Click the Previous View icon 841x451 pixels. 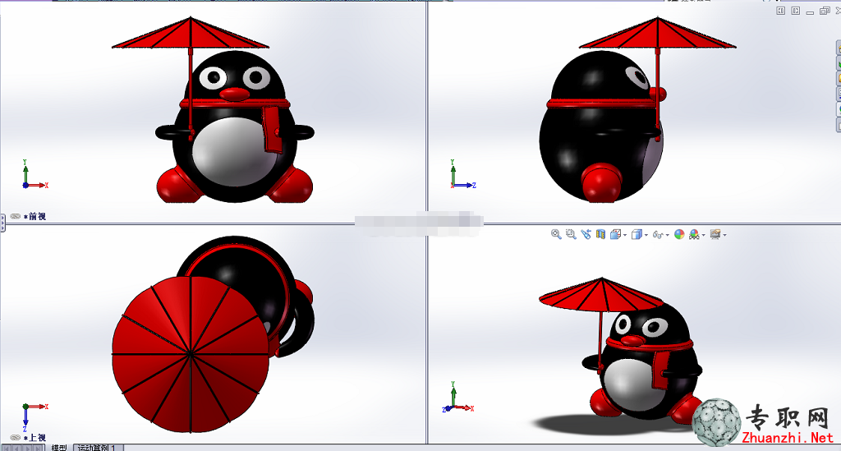click(586, 234)
